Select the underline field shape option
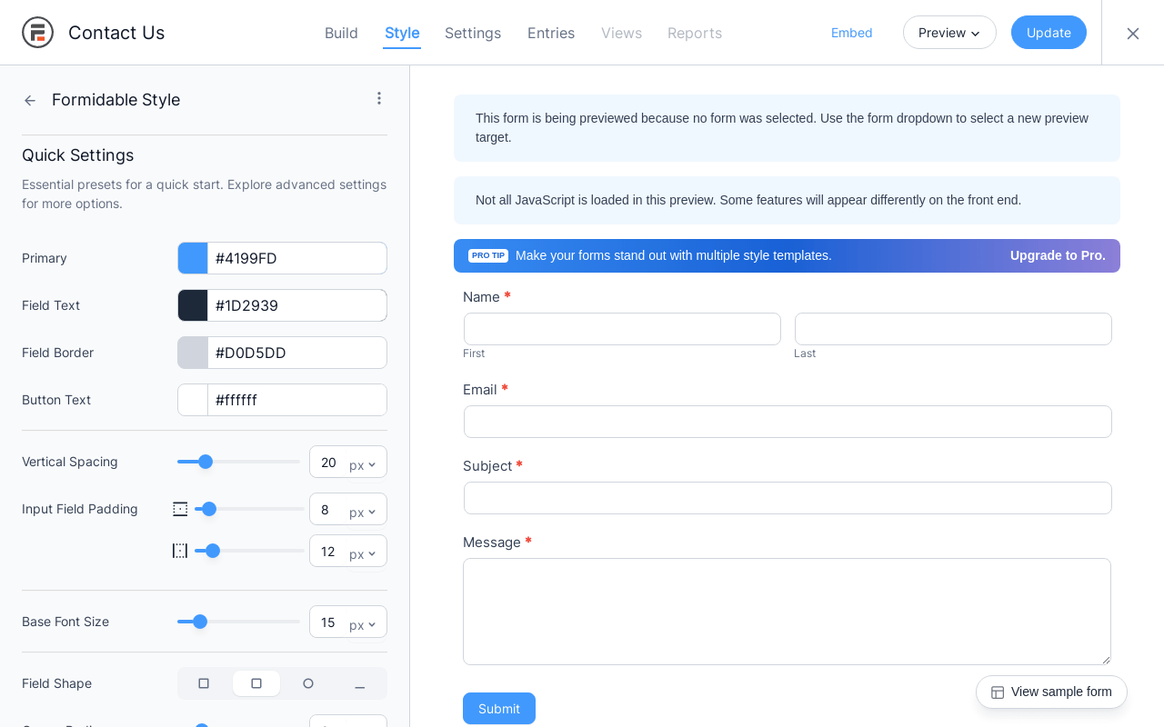 [x=360, y=683]
